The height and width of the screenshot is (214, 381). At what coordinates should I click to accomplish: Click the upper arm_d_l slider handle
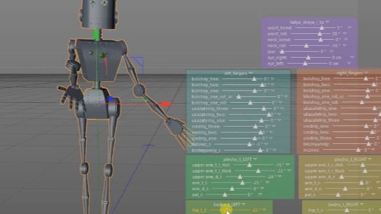click(x=240, y=177)
